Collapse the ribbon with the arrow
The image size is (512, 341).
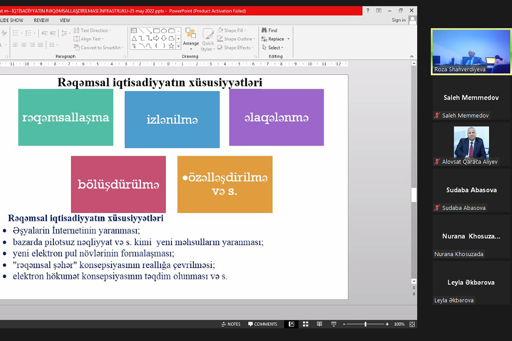point(411,56)
